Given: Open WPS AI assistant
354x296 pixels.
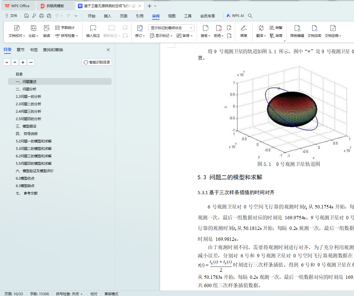Looking at the screenshot, I should pos(235,16).
